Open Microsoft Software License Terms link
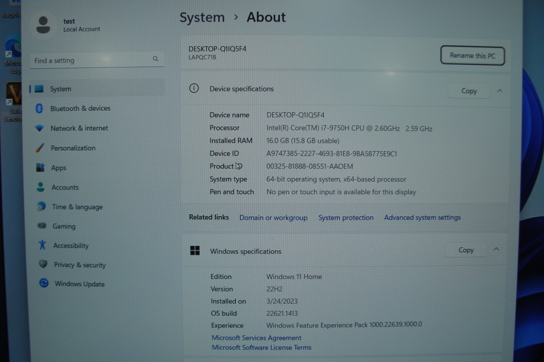544x362 pixels. pyautogui.click(x=261, y=347)
